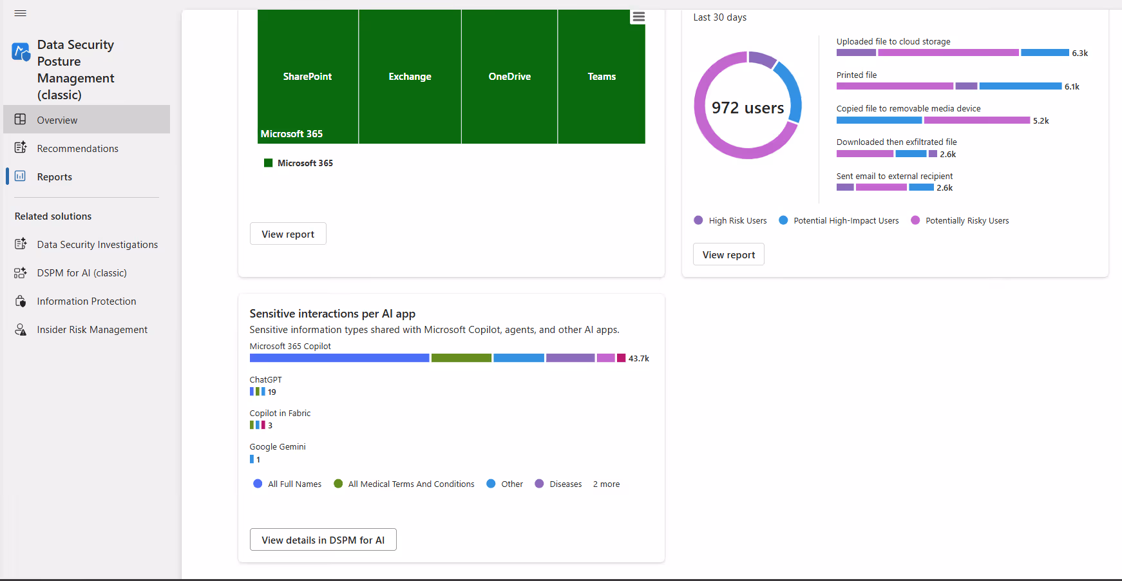The width and height of the screenshot is (1122, 581).
Task: Click the Microsoft 365 label inside treemap
Action: coord(292,134)
